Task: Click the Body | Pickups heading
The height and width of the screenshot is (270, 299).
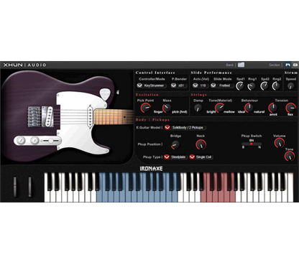Action: tap(152, 120)
